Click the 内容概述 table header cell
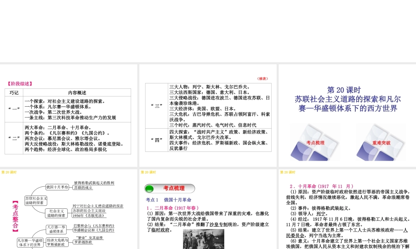Screen dimensions: 416x249 coord(77,93)
